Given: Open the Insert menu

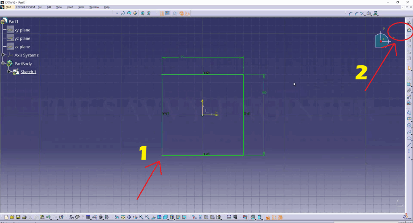Looking at the screenshot, I should (x=70, y=7).
